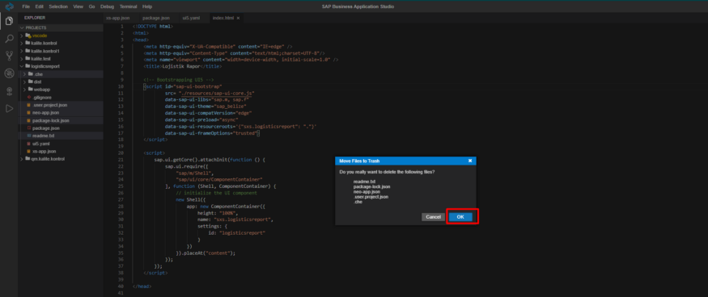Expand the dist folder
This screenshot has width=708, height=297.
pos(24,82)
